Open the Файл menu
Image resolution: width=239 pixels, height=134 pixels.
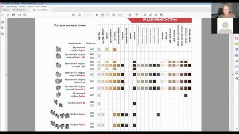coord(2,6)
